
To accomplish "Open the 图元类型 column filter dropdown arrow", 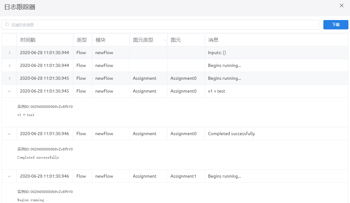I will (x=165, y=40).
